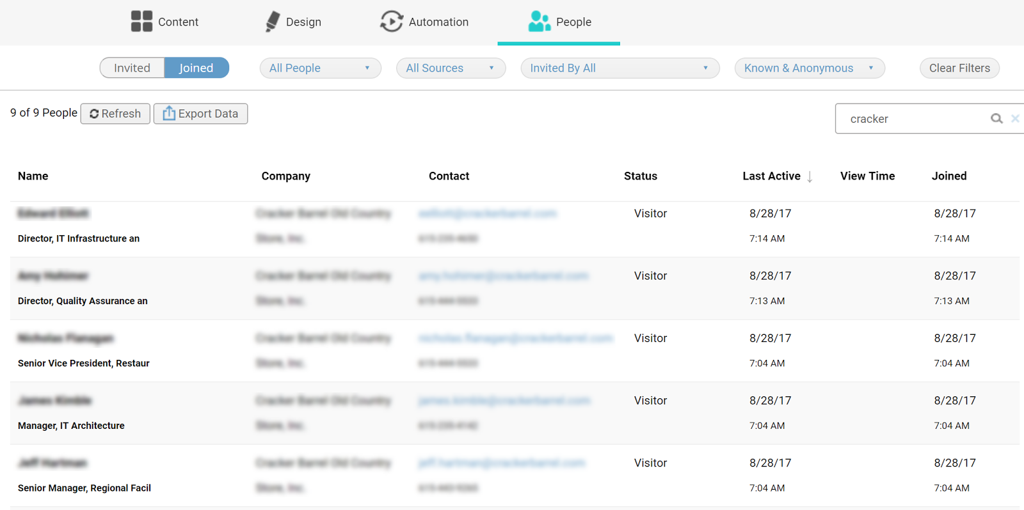Click the Content grid icon
Viewport: 1024px width, 510px height.
pos(141,21)
